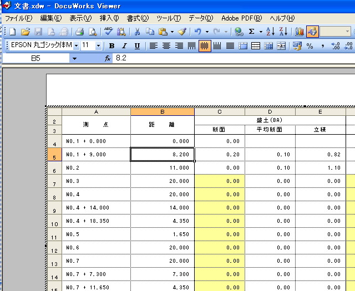Screen dimensions: 355x291
Task: Align text to the left
Action: click(x=154, y=46)
